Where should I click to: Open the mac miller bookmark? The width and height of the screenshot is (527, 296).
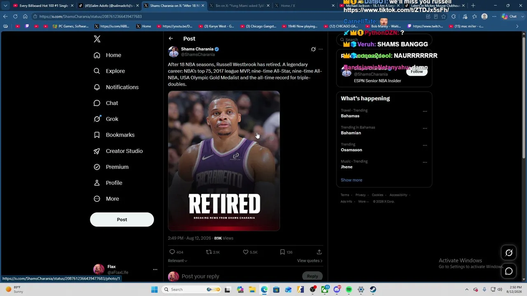467,26
